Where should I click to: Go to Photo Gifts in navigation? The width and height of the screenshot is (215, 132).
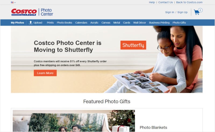point(179,23)
